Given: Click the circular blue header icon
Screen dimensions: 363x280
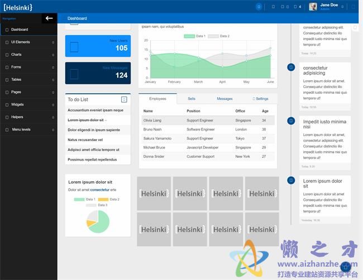Looking at the screenshot, I should click(259, 7).
